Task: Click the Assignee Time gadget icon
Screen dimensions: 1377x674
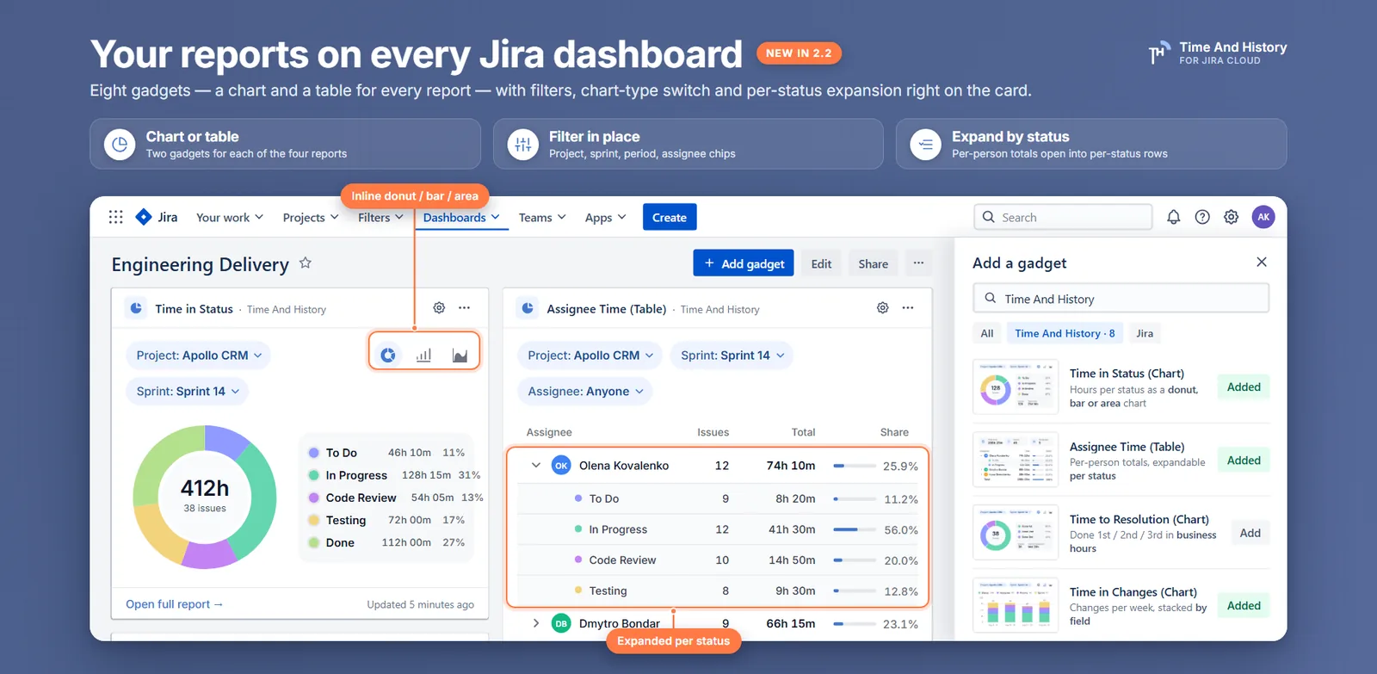Action: (528, 308)
